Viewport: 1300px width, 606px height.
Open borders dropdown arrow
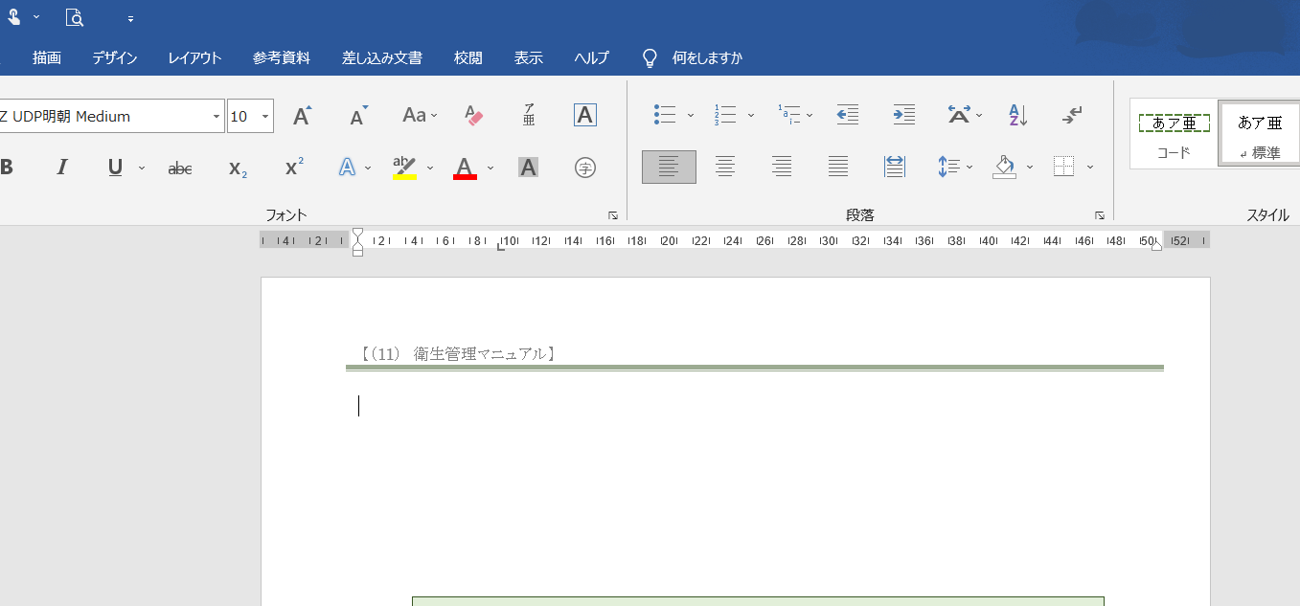pos(1090,167)
